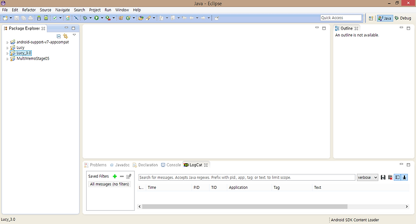Toggle the Saved Filters view display button
Image resolution: width=416 pixels, height=224 pixels.
click(x=397, y=177)
